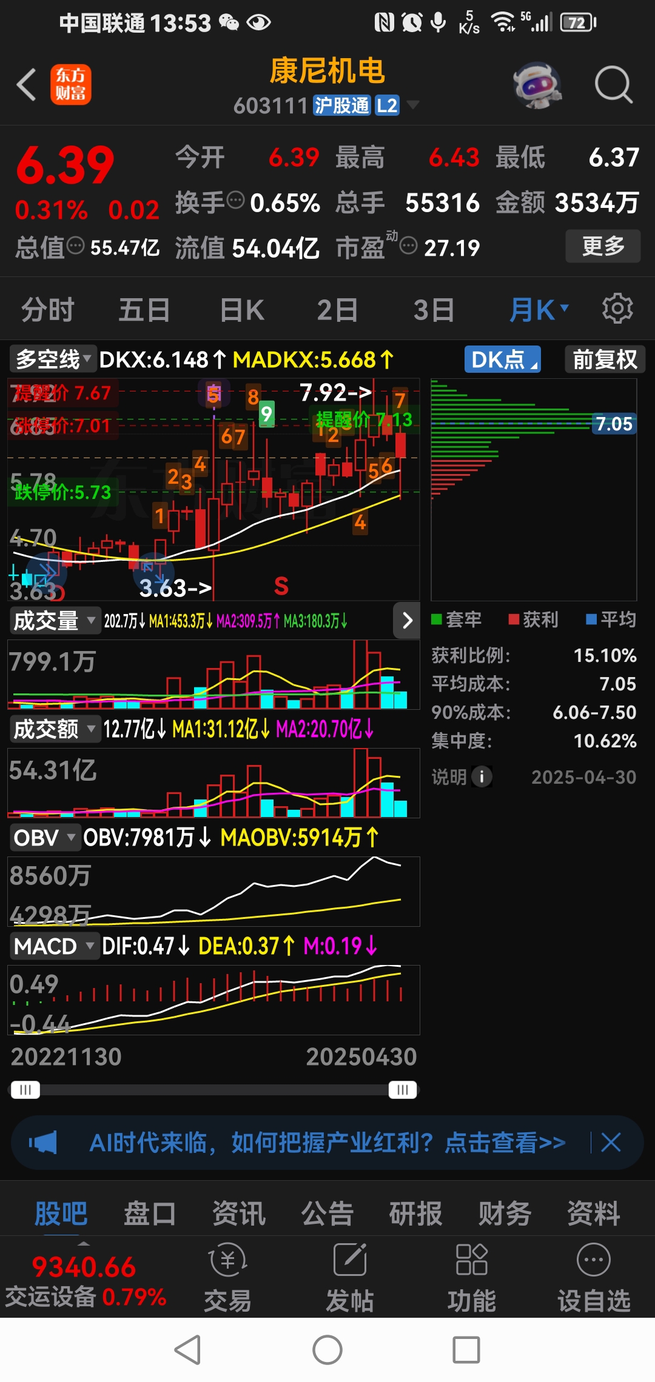This screenshot has height=1382, width=655.
Task: Tap 90%成本 value 6.06-7.50
Action: pyautogui.click(x=594, y=712)
